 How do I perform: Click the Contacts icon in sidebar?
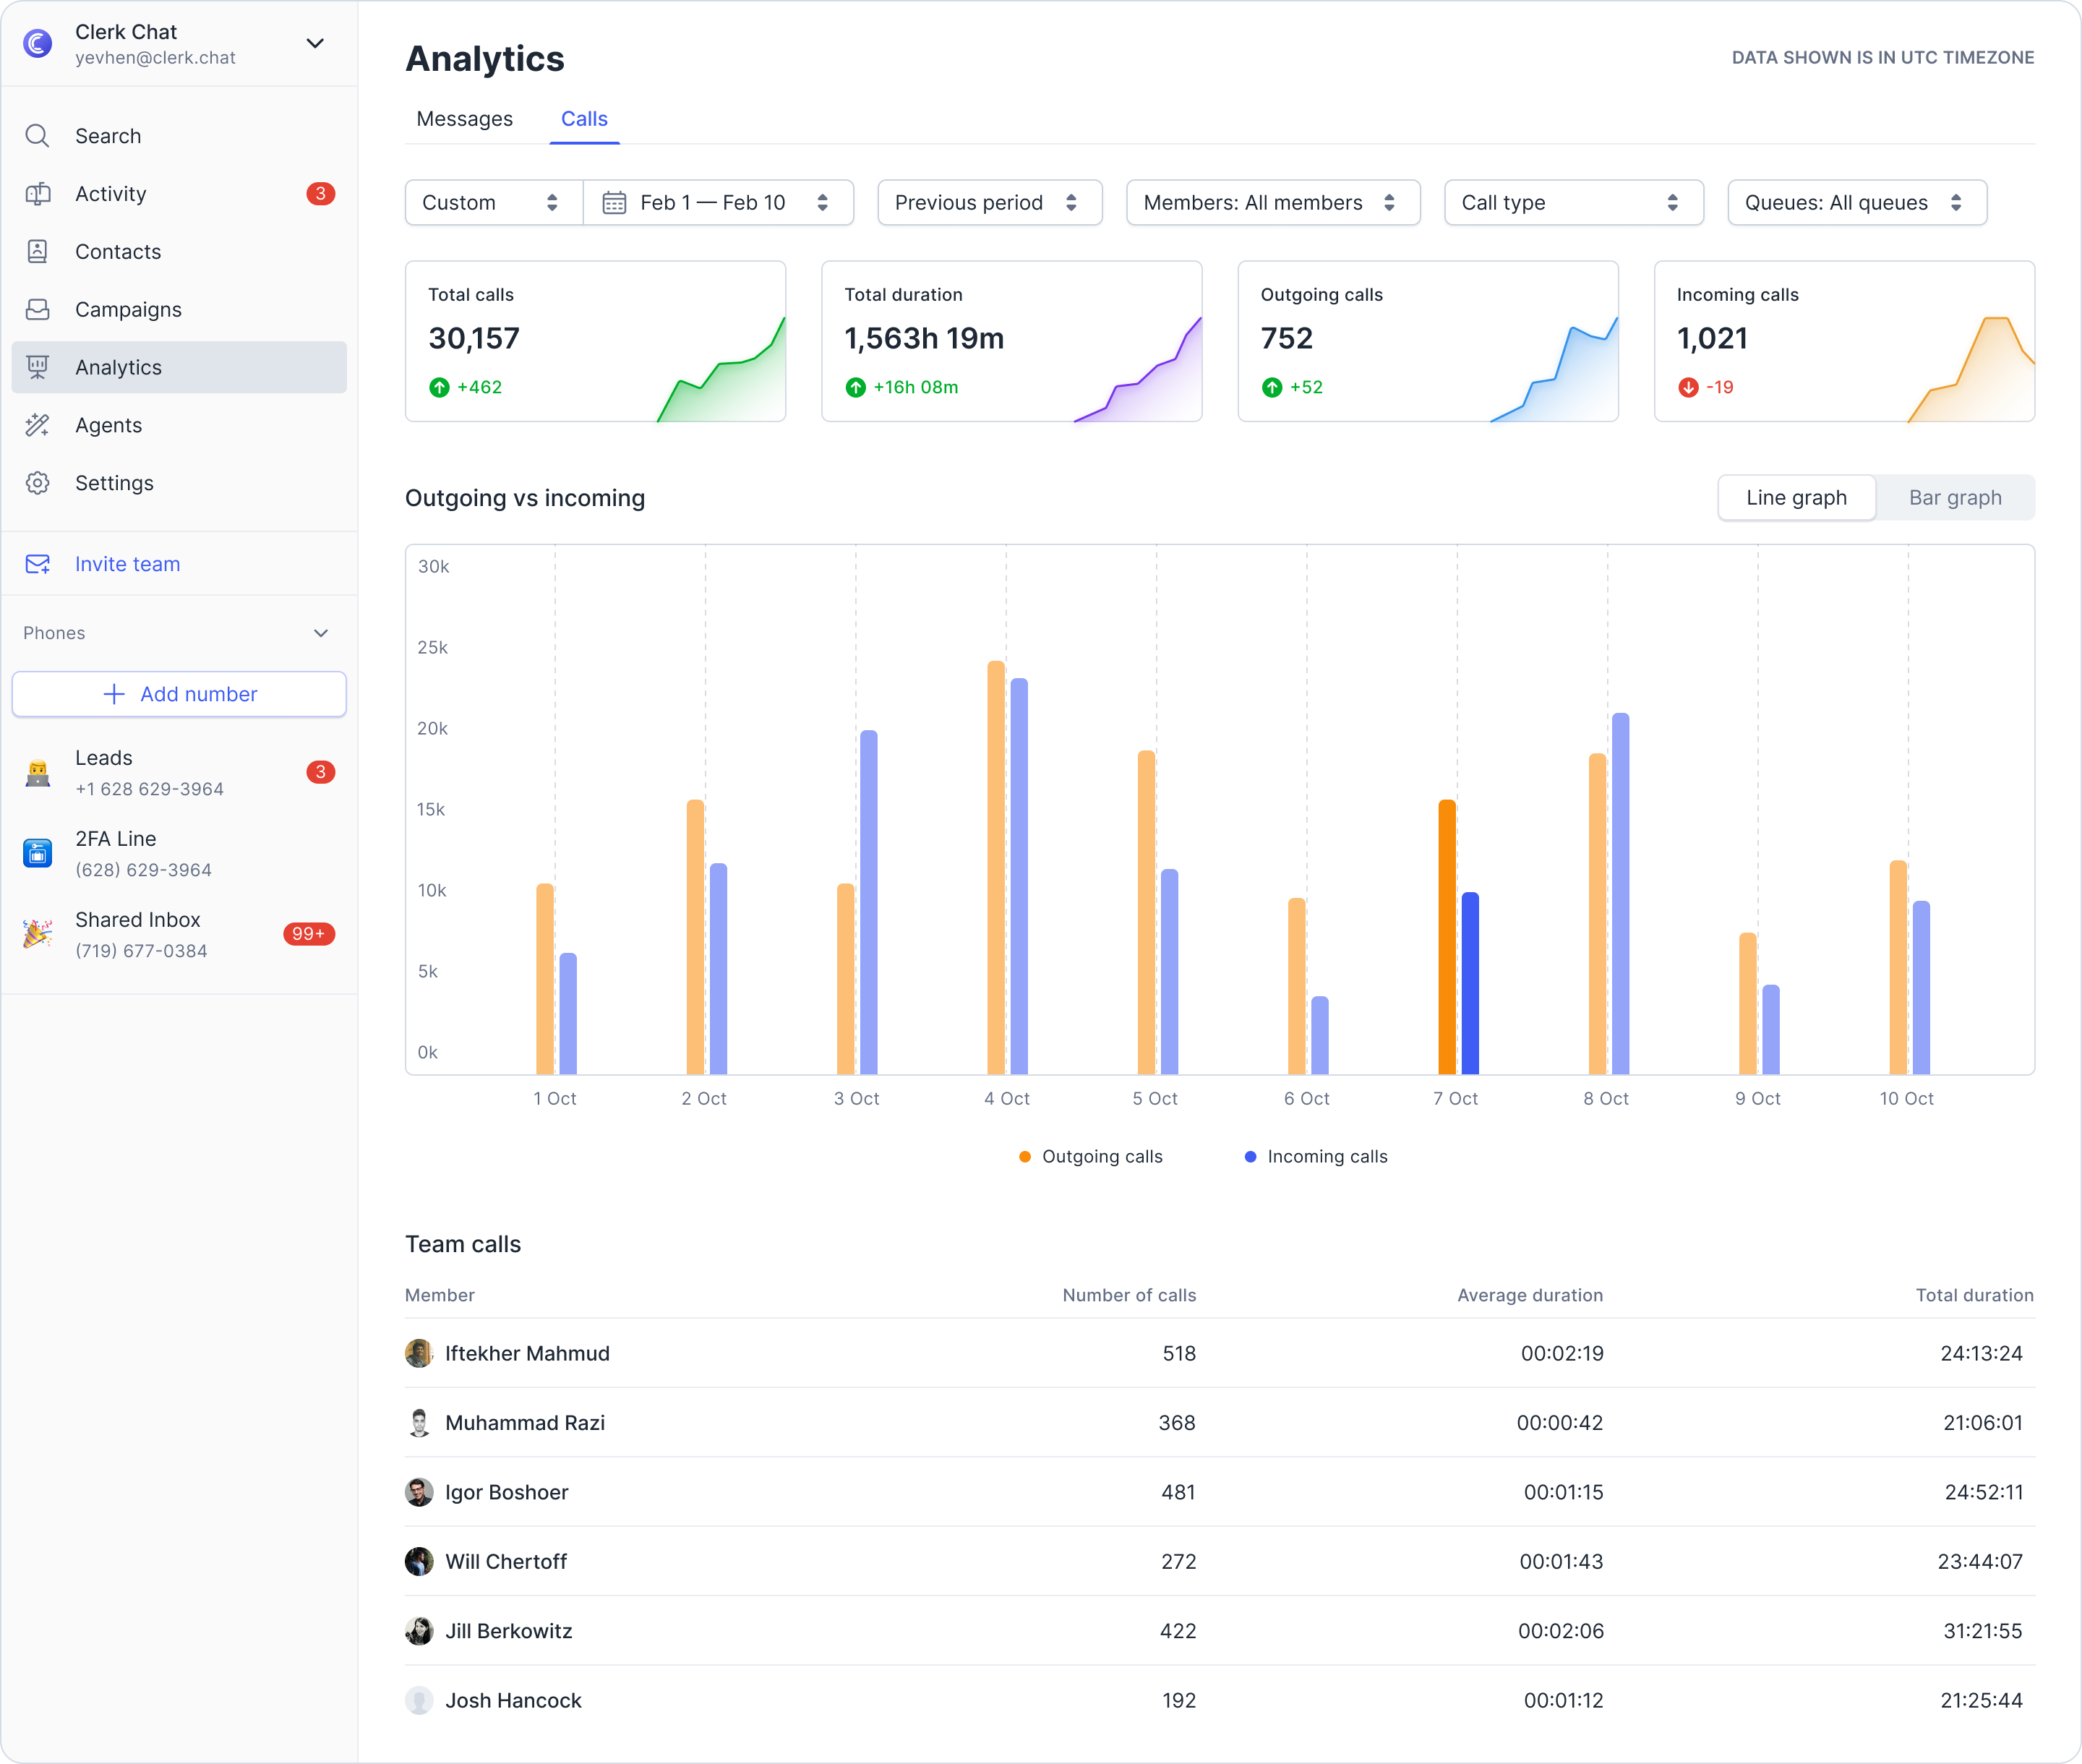click(37, 252)
